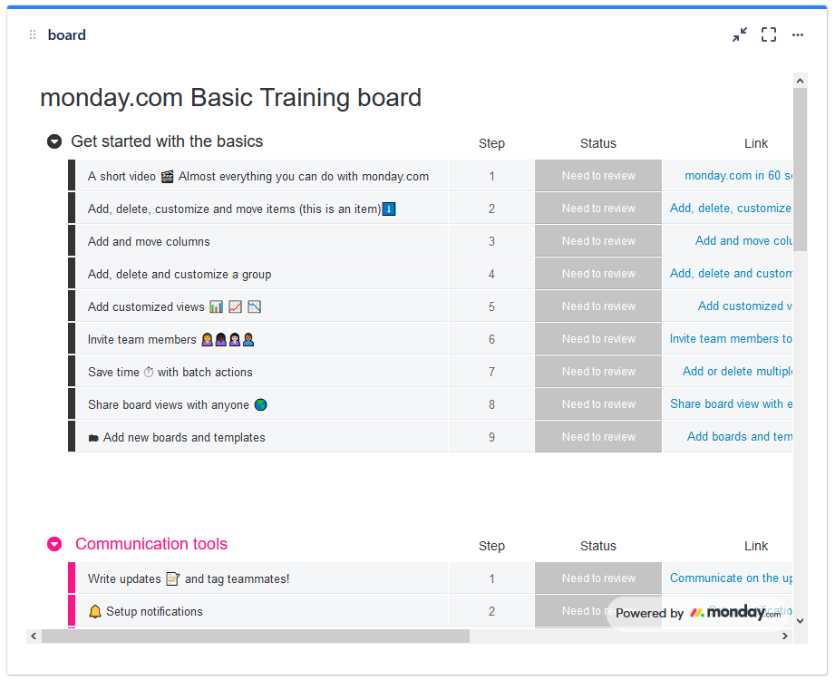Viewport: 835px width, 680px height.
Task: Collapse 'Get started with the basics' group
Action: pyautogui.click(x=54, y=141)
